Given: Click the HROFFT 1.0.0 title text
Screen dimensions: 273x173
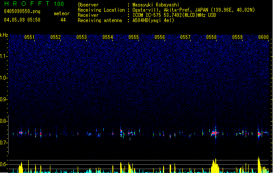Looking at the screenshot, I should coord(34,3).
